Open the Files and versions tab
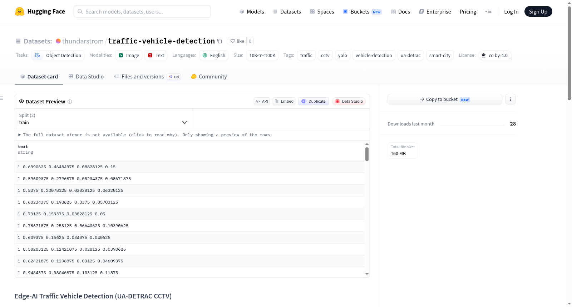572x307 pixels. click(x=147, y=77)
